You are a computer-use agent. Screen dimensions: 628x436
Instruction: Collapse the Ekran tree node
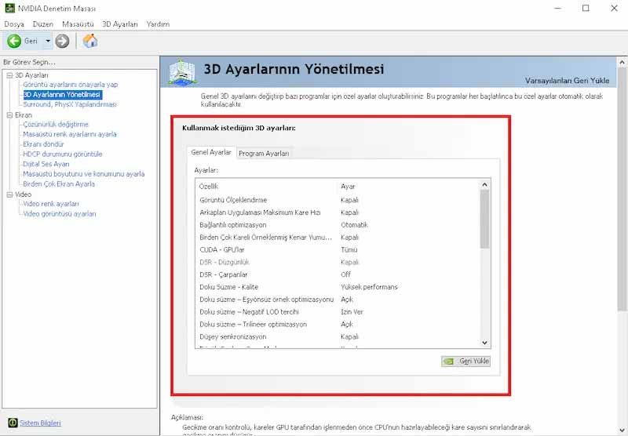point(9,114)
